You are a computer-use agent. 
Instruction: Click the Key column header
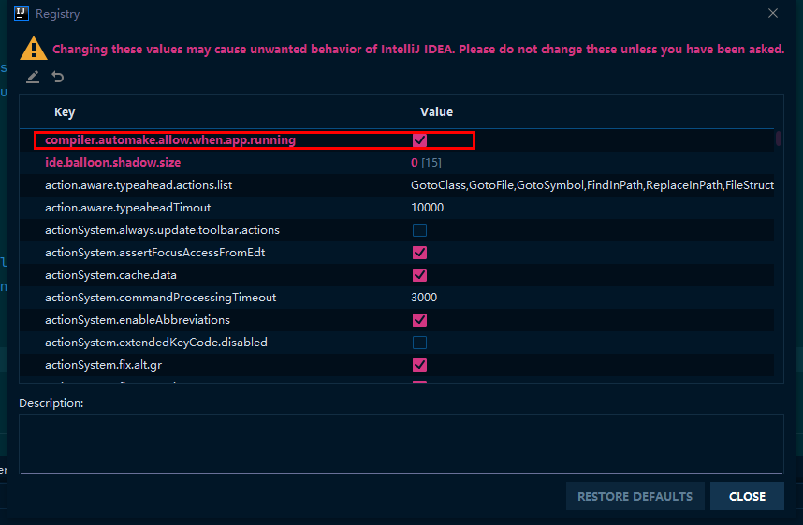[x=65, y=111]
